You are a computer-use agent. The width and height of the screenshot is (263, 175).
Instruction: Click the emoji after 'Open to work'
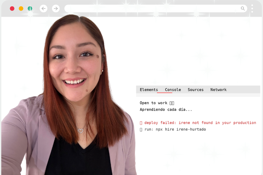coord(172,103)
